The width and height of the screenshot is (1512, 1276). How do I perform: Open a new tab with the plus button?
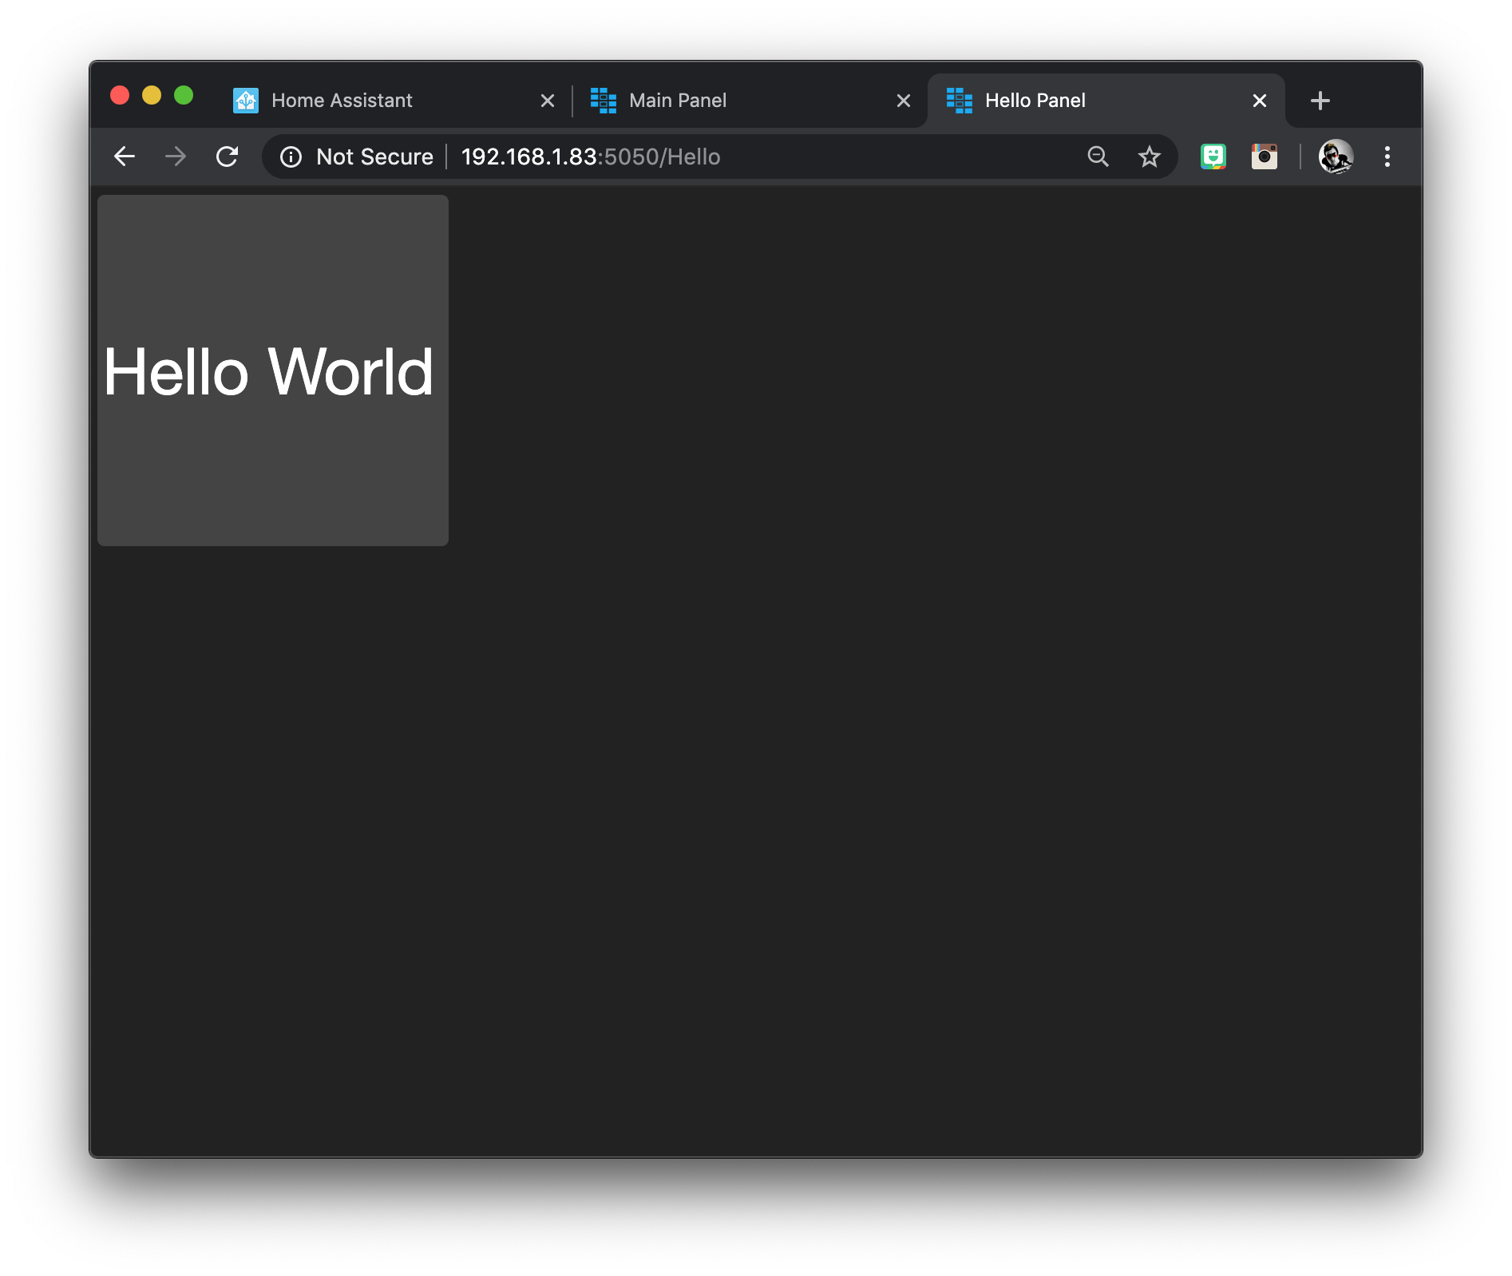1320,100
